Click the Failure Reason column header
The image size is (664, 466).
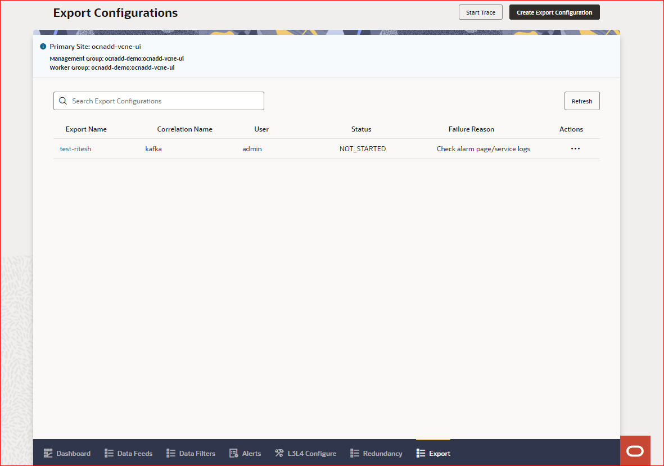pyautogui.click(x=471, y=129)
